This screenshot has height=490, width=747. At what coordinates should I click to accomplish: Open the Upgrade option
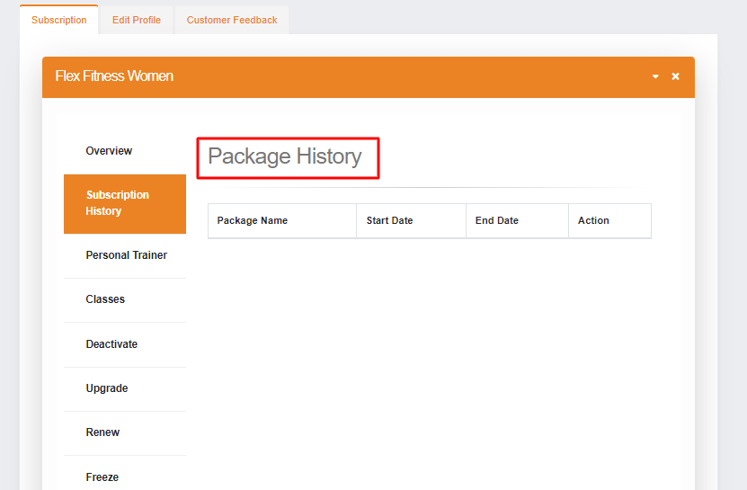tap(107, 388)
